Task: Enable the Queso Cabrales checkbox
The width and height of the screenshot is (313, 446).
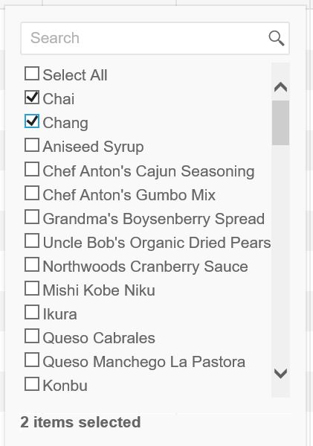Action: click(x=32, y=337)
